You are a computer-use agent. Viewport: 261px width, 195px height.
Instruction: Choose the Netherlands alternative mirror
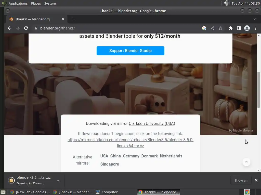click(171, 156)
